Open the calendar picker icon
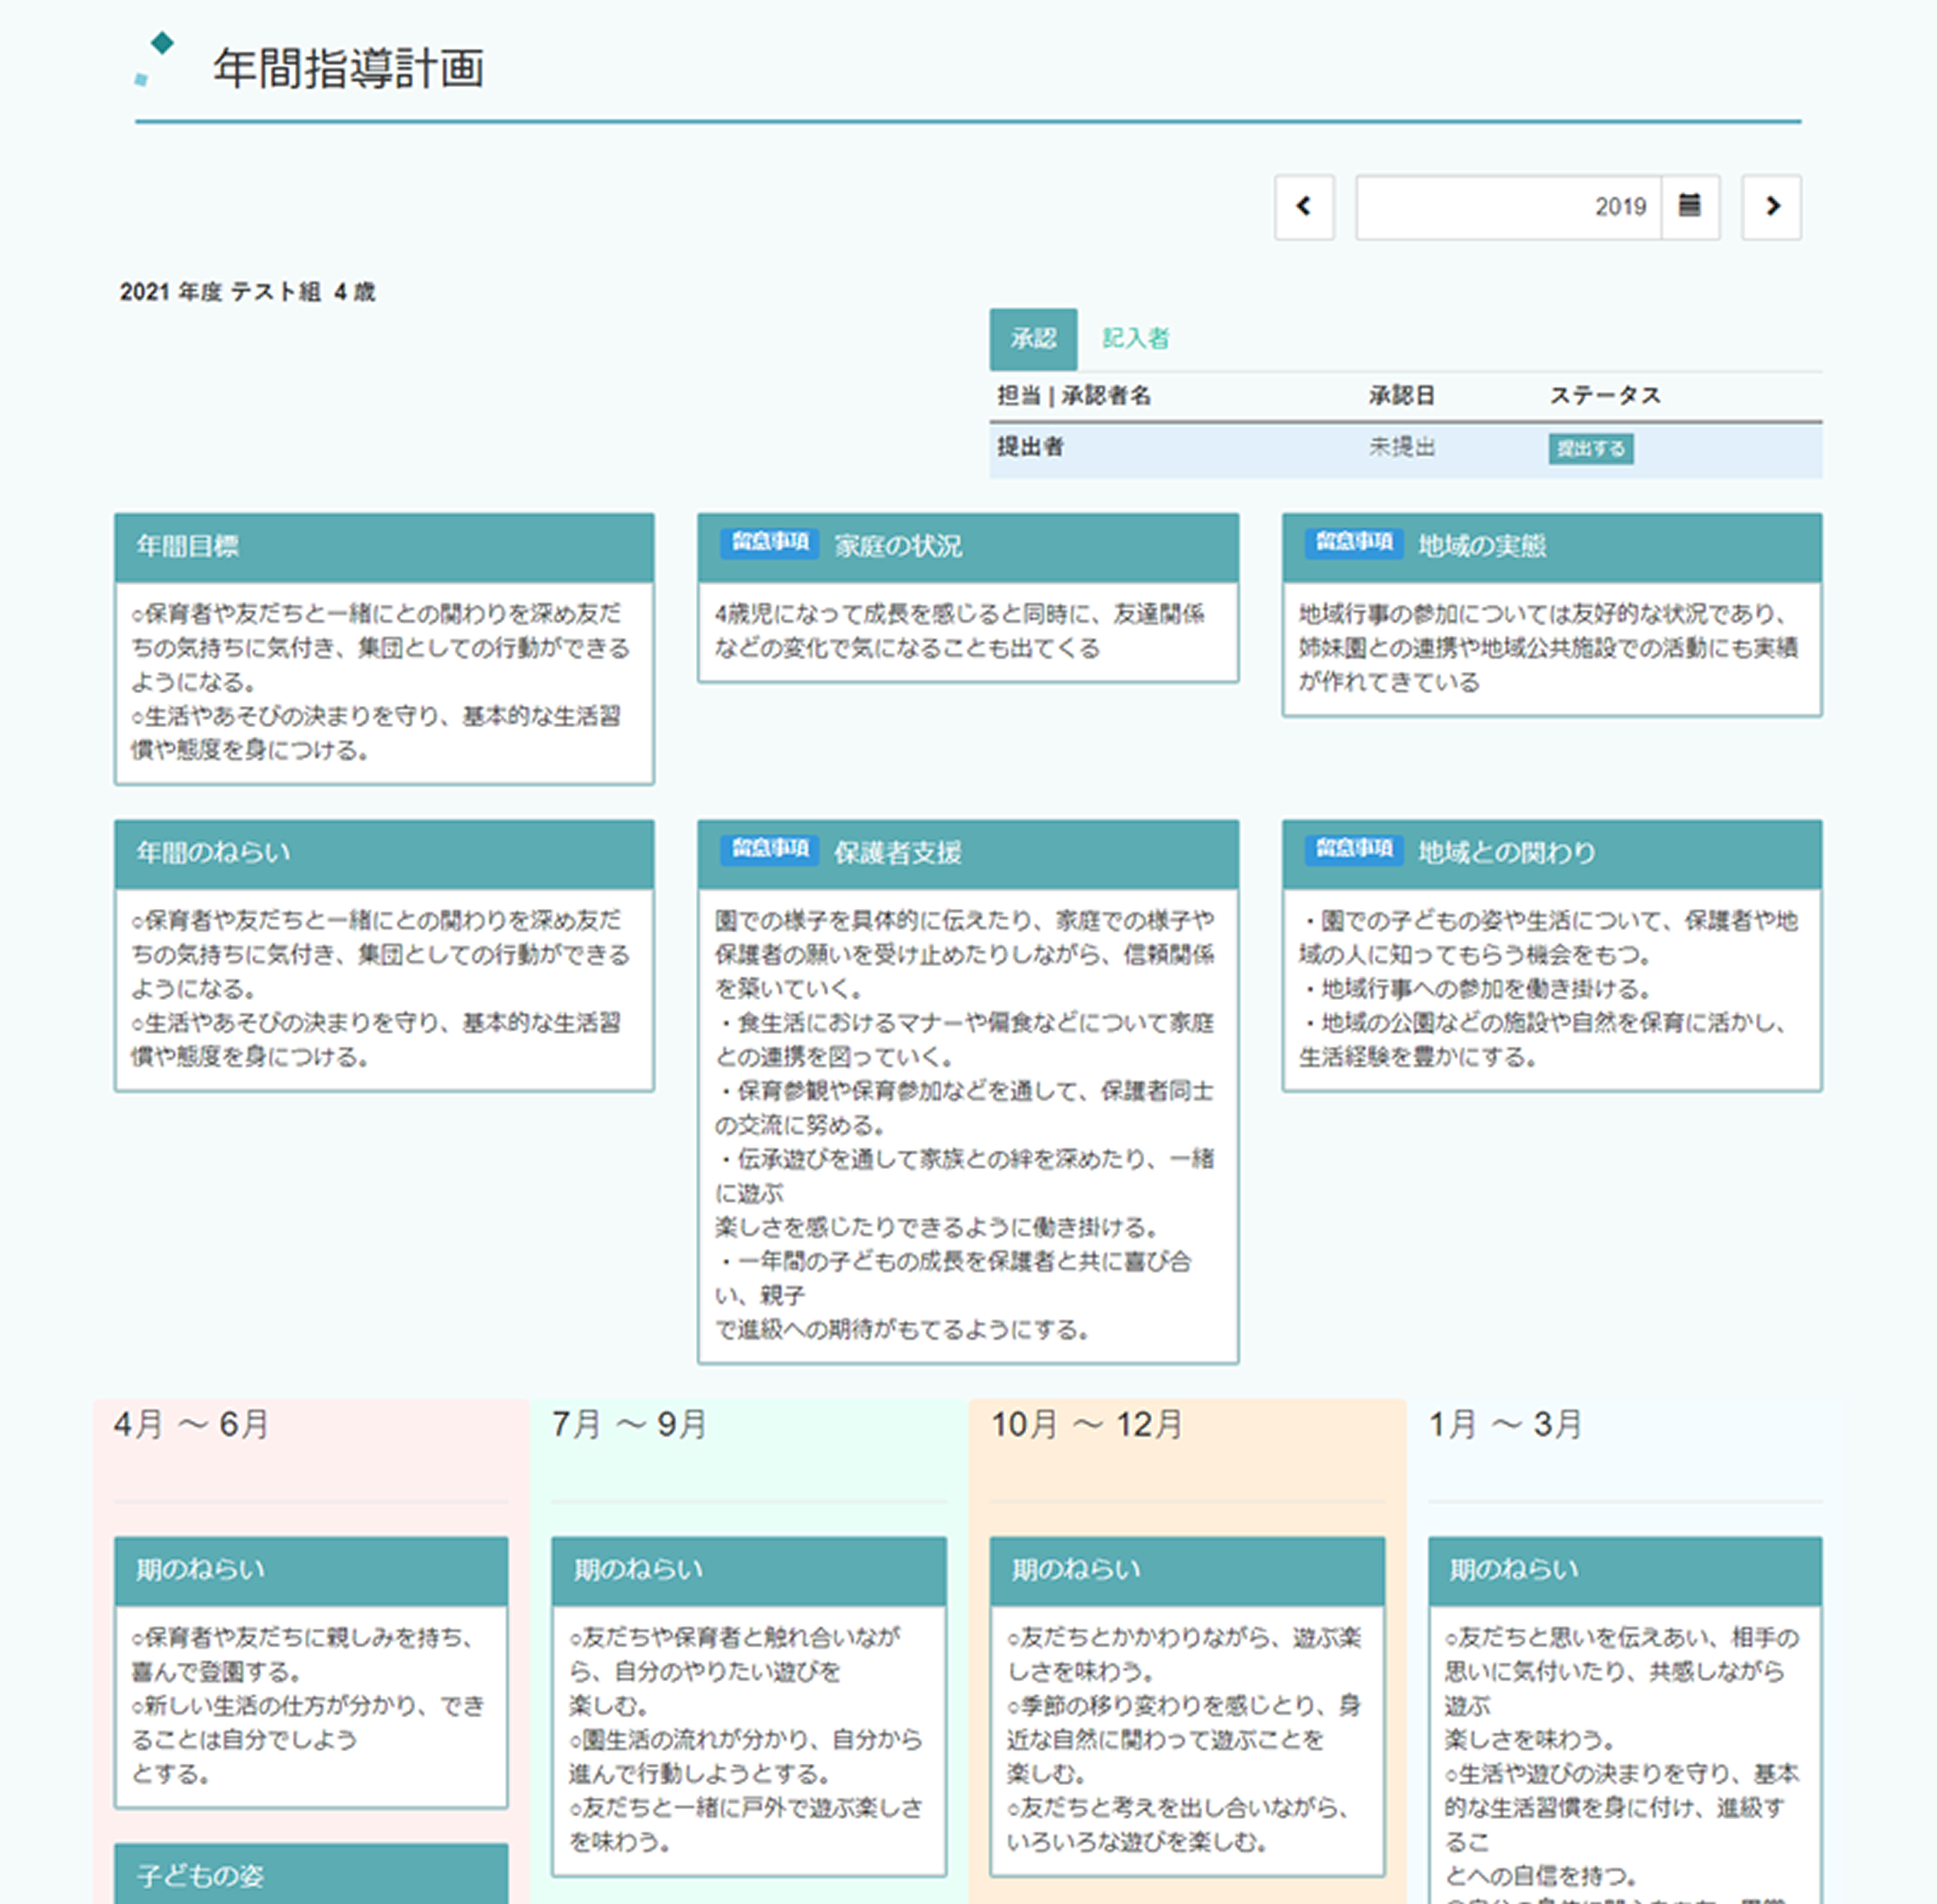The image size is (1937, 1904). pos(1689,206)
